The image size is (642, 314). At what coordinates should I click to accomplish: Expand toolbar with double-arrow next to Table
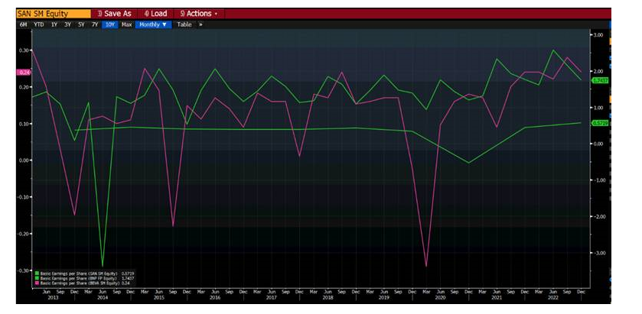tap(201, 24)
